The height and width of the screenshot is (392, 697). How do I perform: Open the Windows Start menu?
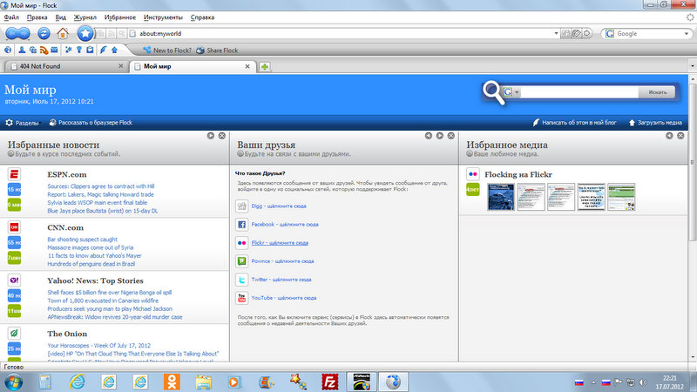14,382
